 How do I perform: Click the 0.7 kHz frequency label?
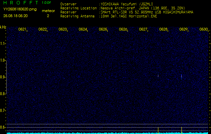click(3, 111)
